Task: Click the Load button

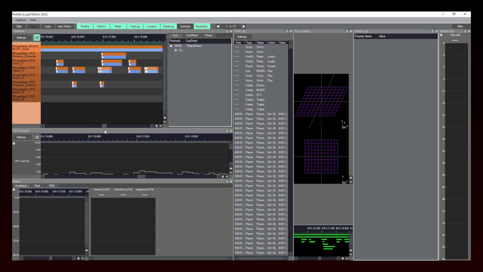Action: (48, 26)
